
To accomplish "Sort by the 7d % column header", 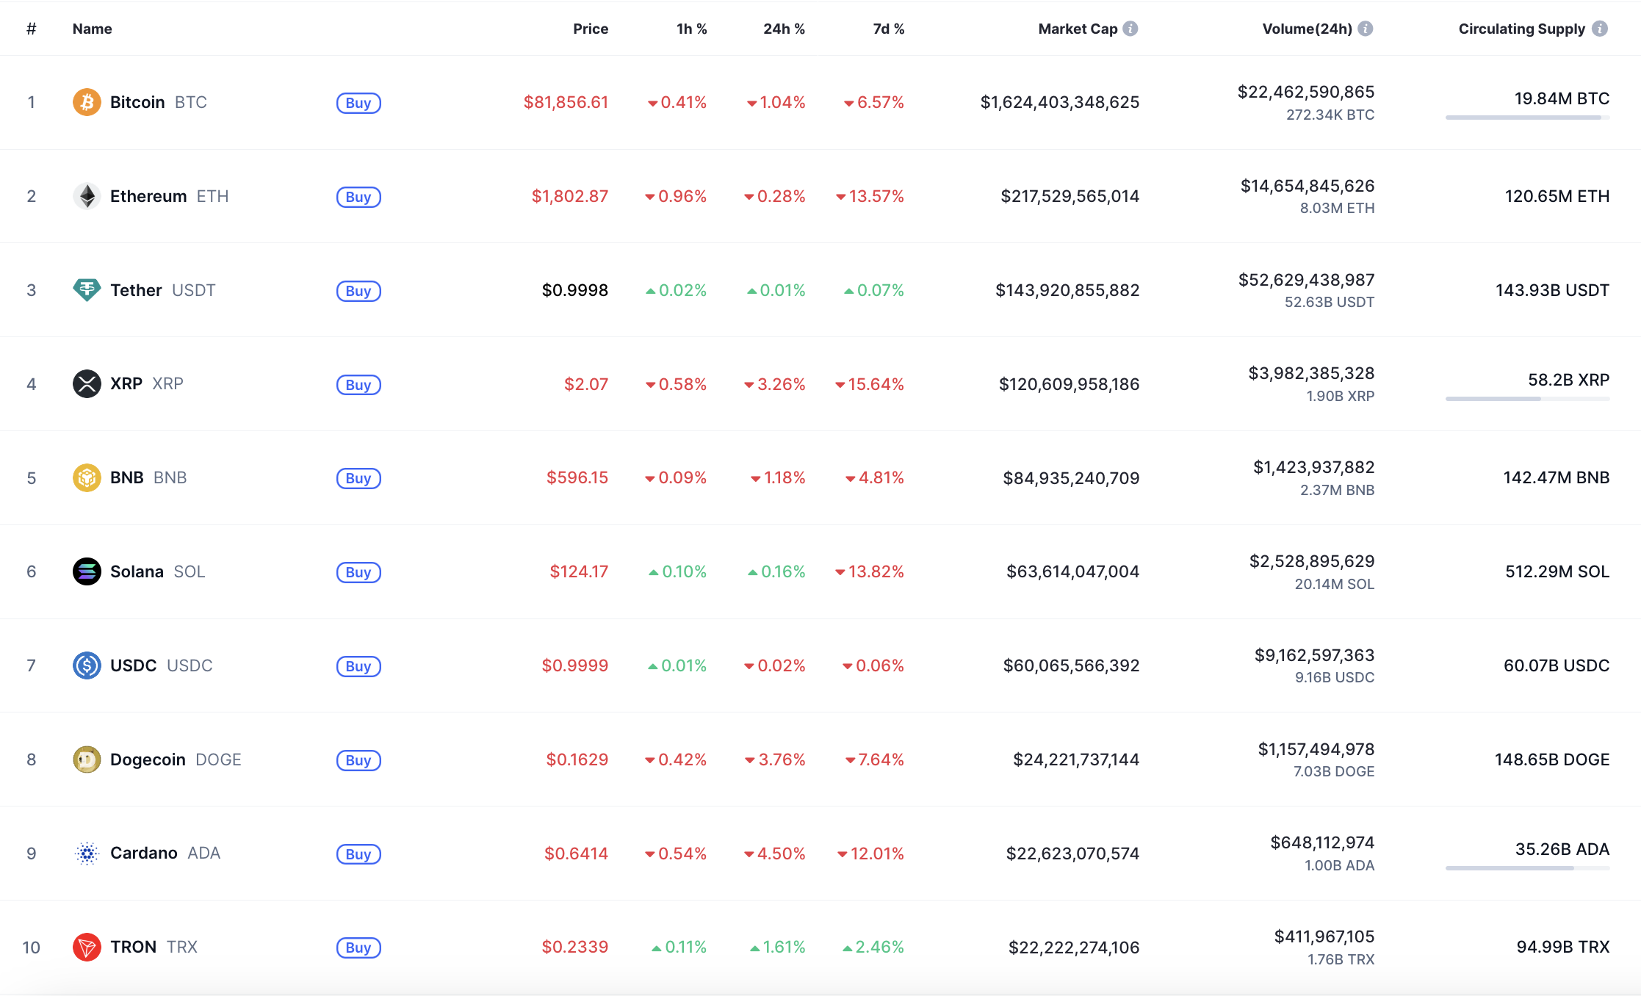I will point(887,29).
